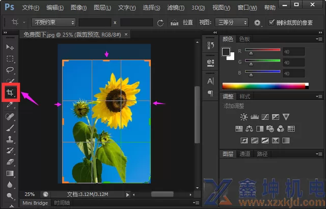Click the Straighten level icon
Screen dimensions: 326x209
174,22
